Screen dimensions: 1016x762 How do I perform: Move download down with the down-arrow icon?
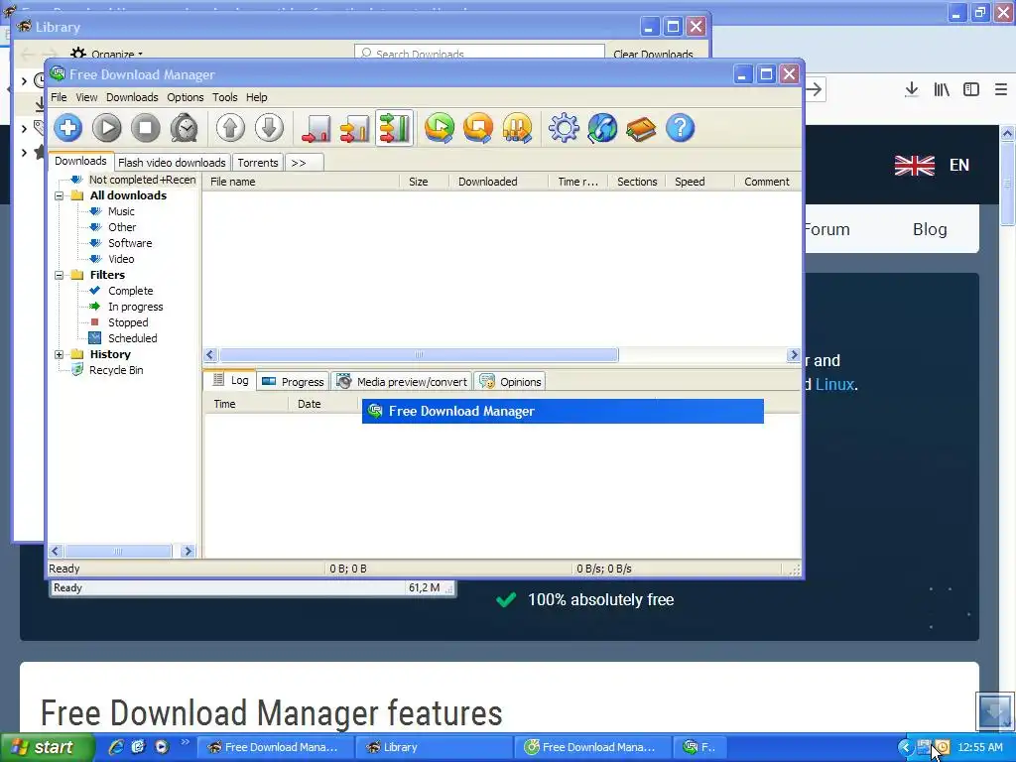click(x=269, y=128)
